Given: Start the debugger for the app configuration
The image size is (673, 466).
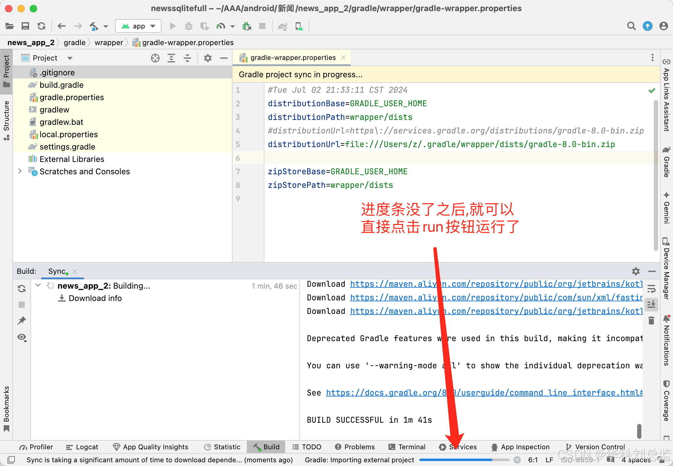Looking at the screenshot, I should click(189, 26).
